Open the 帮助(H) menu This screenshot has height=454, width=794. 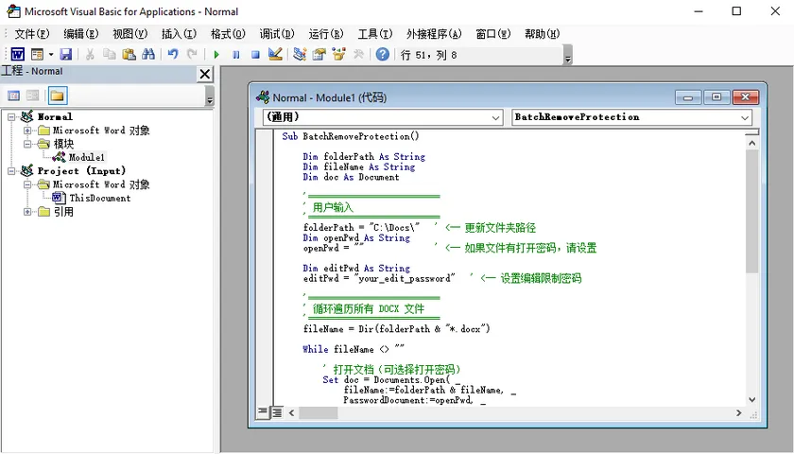[x=543, y=34]
